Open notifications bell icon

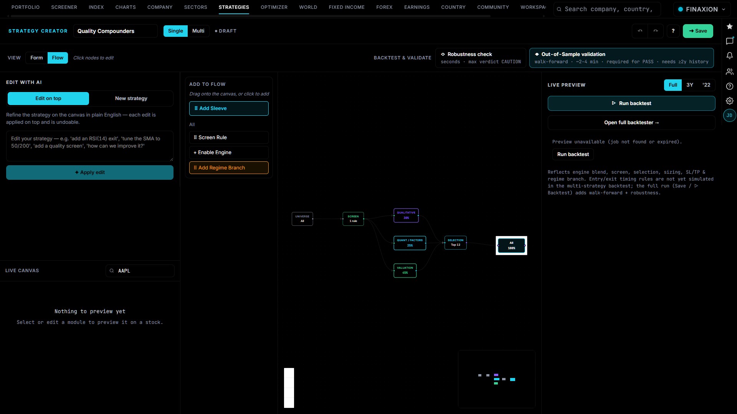tap(729, 56)
